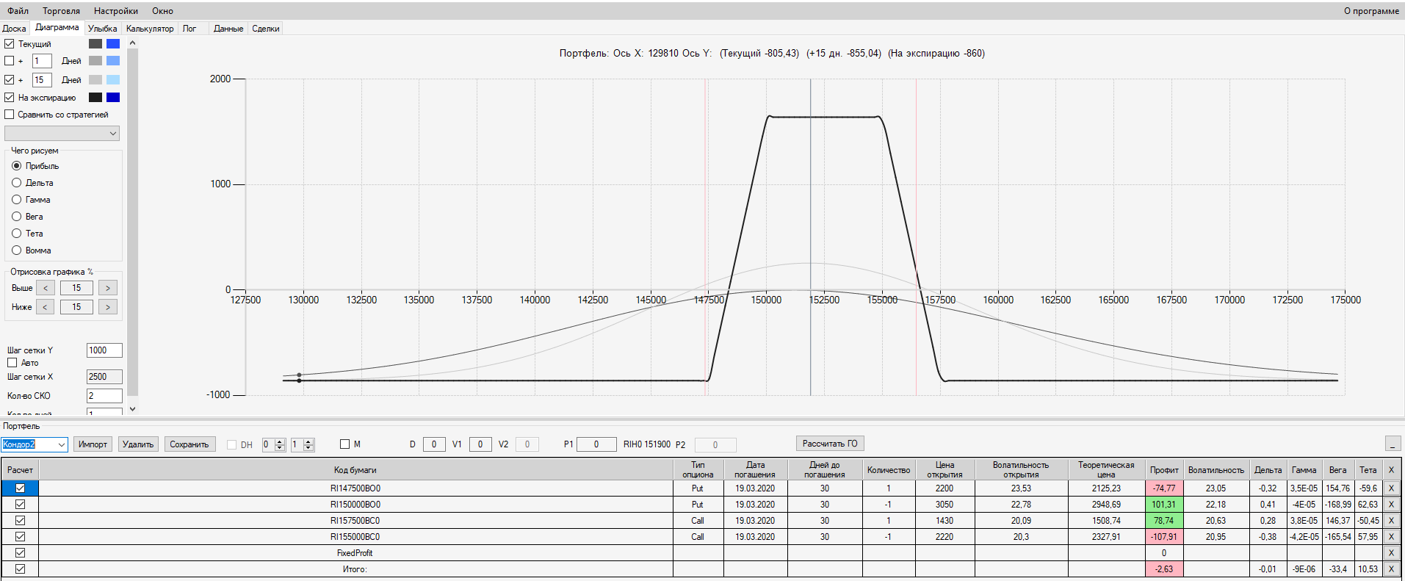This screenshot has width=1405, height=581.
Task: Click the P1 input field
Action: tap(596, 444)
